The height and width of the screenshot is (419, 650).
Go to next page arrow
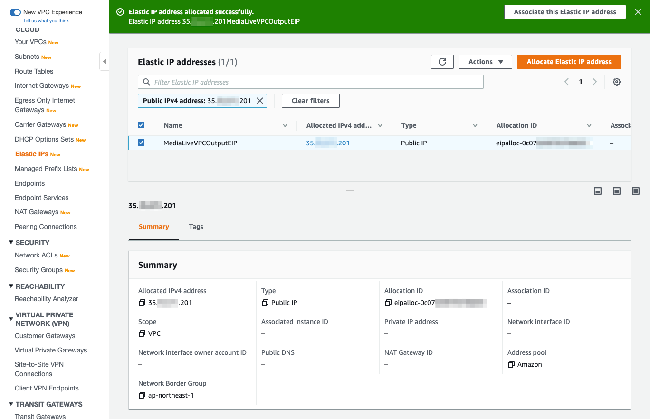pos(595,82)
